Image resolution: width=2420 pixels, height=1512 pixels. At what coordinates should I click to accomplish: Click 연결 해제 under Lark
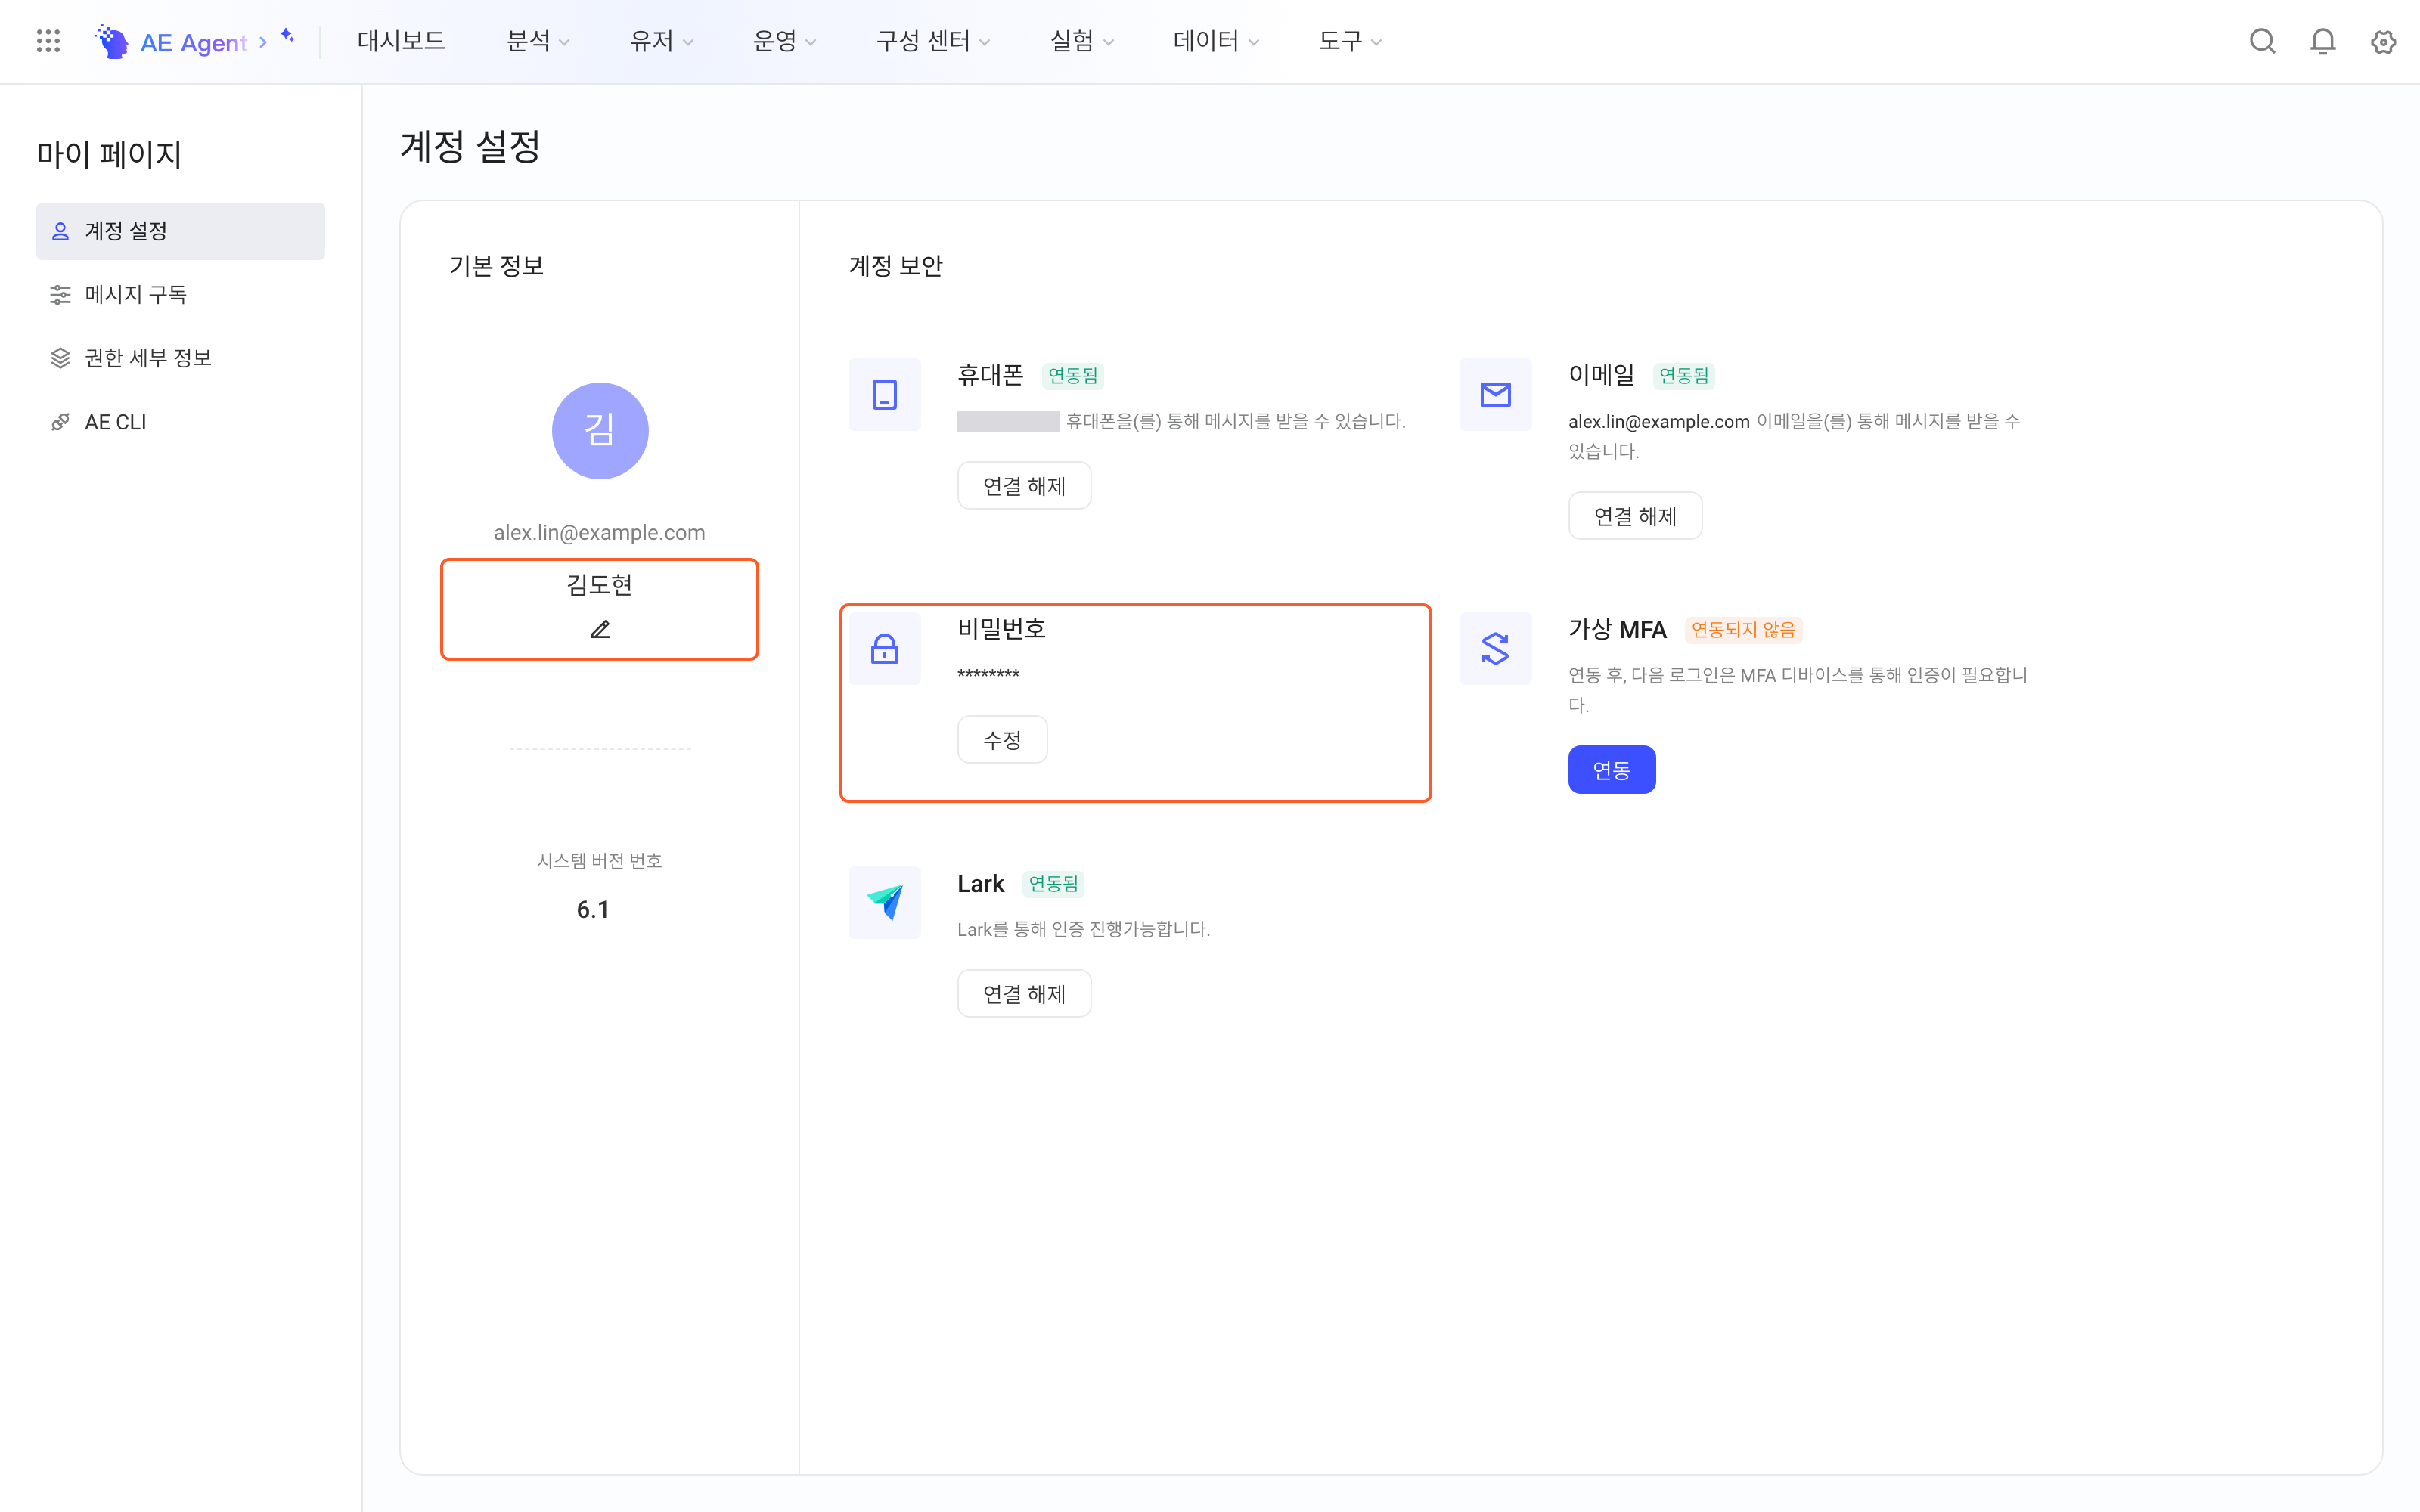pyautogui.click(x=1024, y=994)
